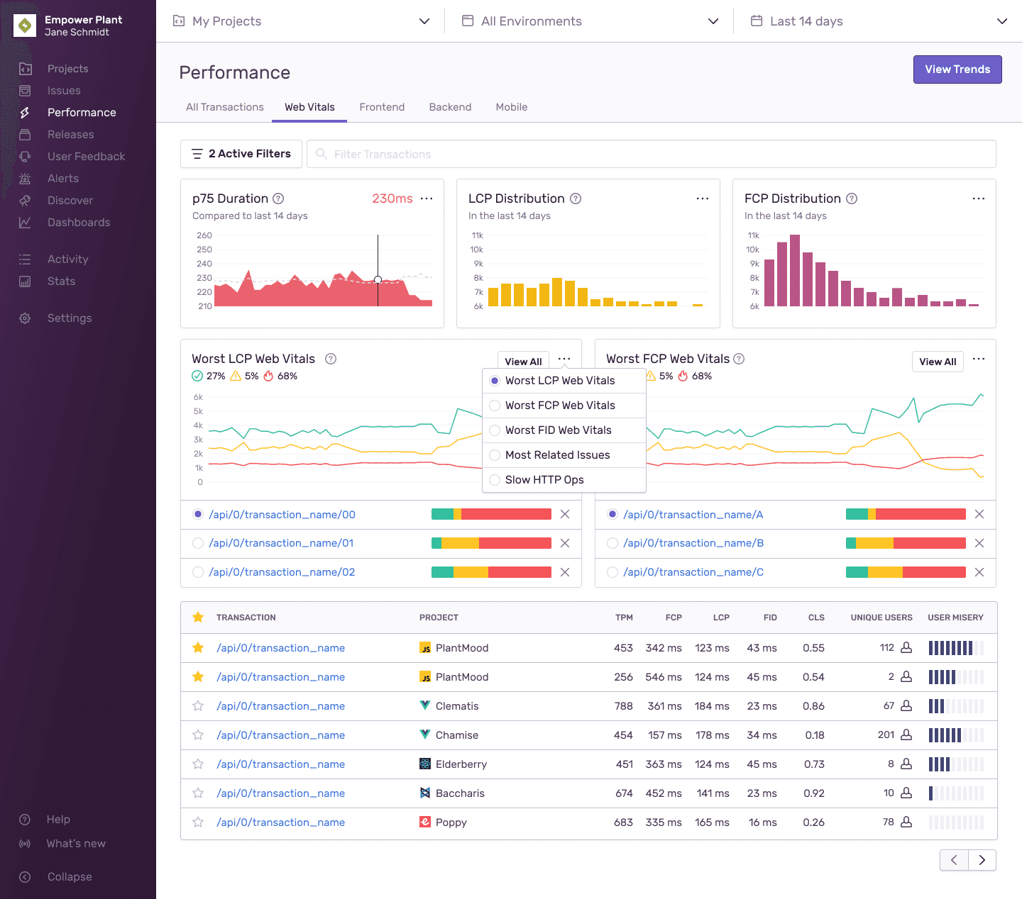This screenshot has height=899, width=1022.
Task: Click the LCP Distribution help icon
Action: (x=575, y=199)
